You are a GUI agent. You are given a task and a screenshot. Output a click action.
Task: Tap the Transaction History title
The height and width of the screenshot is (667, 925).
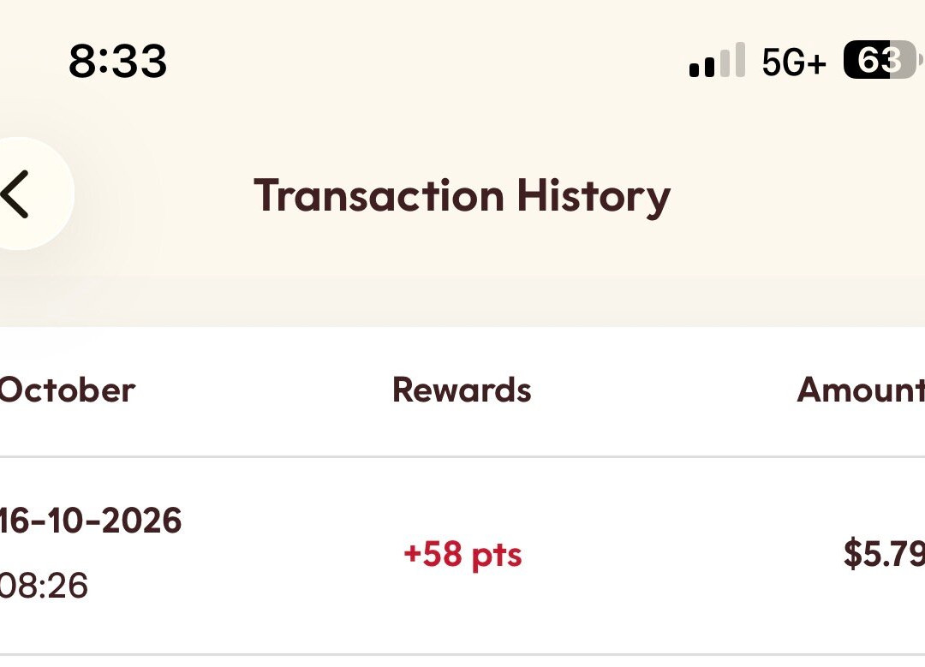pos(462,196)
